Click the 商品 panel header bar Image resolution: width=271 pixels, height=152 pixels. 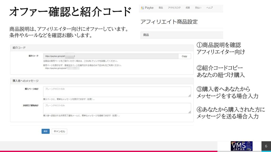182,35
